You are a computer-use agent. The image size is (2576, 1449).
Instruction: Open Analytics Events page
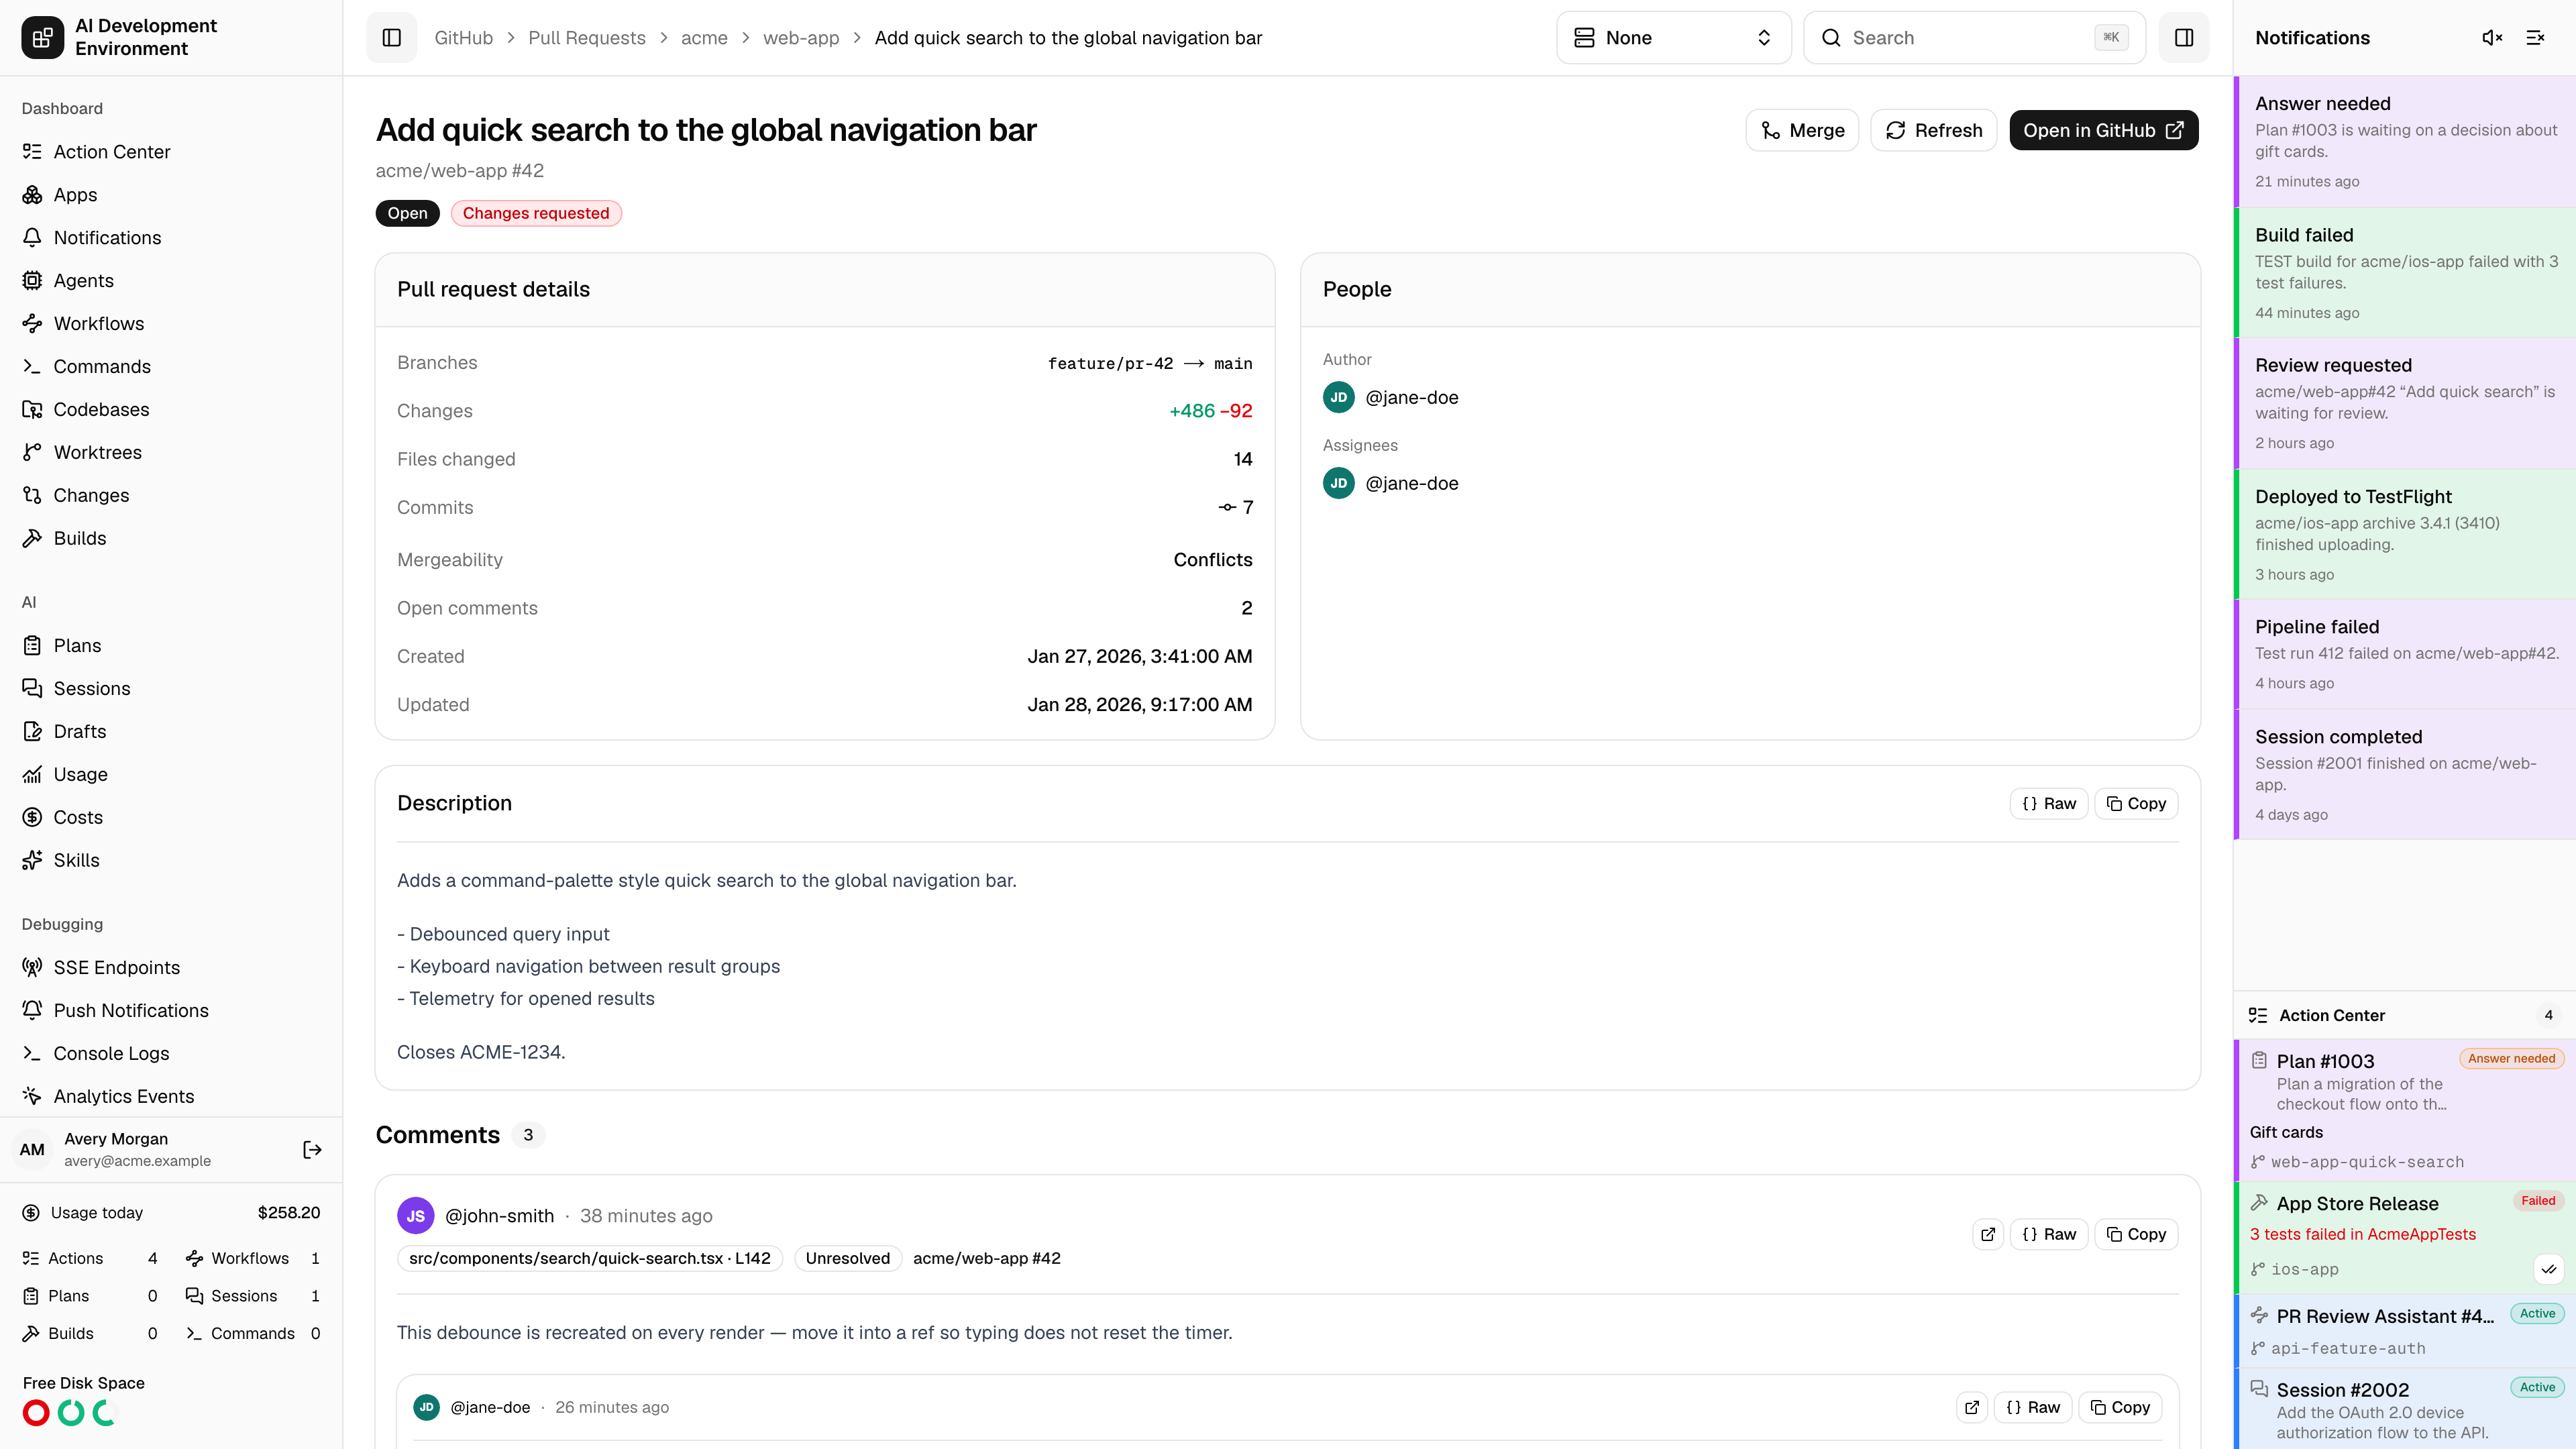pyautogui.click(x=171, y=1097)
